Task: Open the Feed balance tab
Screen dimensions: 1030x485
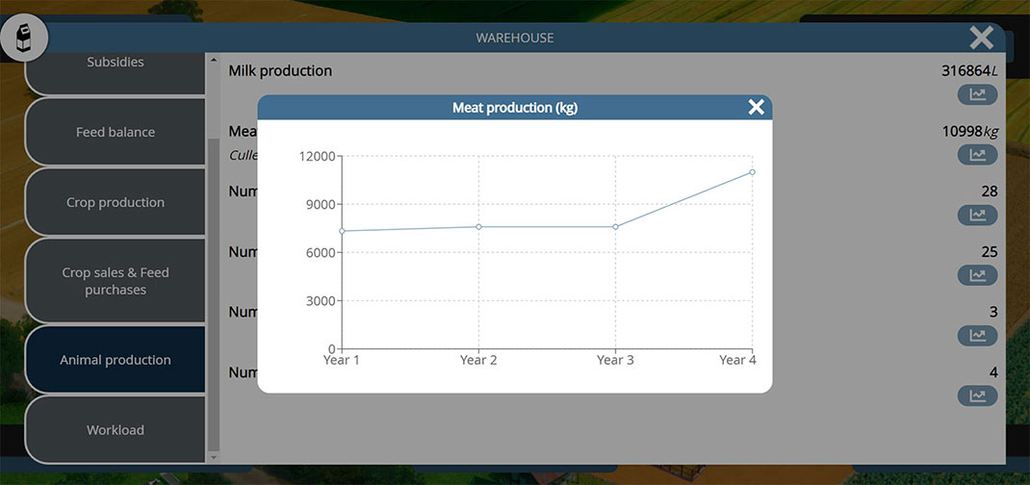Action: [116, 132]
